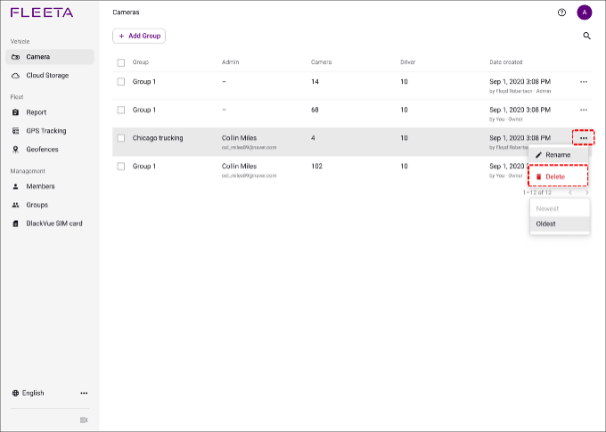Click the search magnifier icon
The width and height of the screenshot is (606, 432).
point(586,36)
